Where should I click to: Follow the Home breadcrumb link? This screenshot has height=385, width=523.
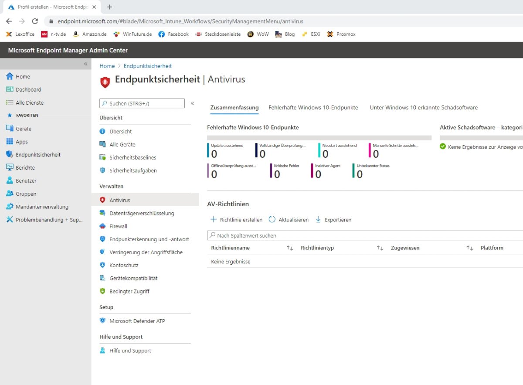[107, 66]
